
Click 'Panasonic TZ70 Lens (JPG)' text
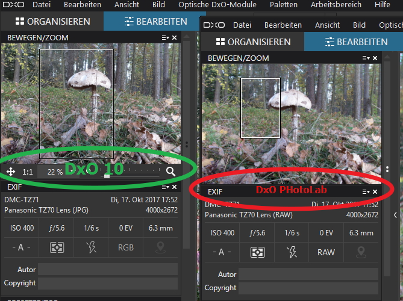coord(46,210)
